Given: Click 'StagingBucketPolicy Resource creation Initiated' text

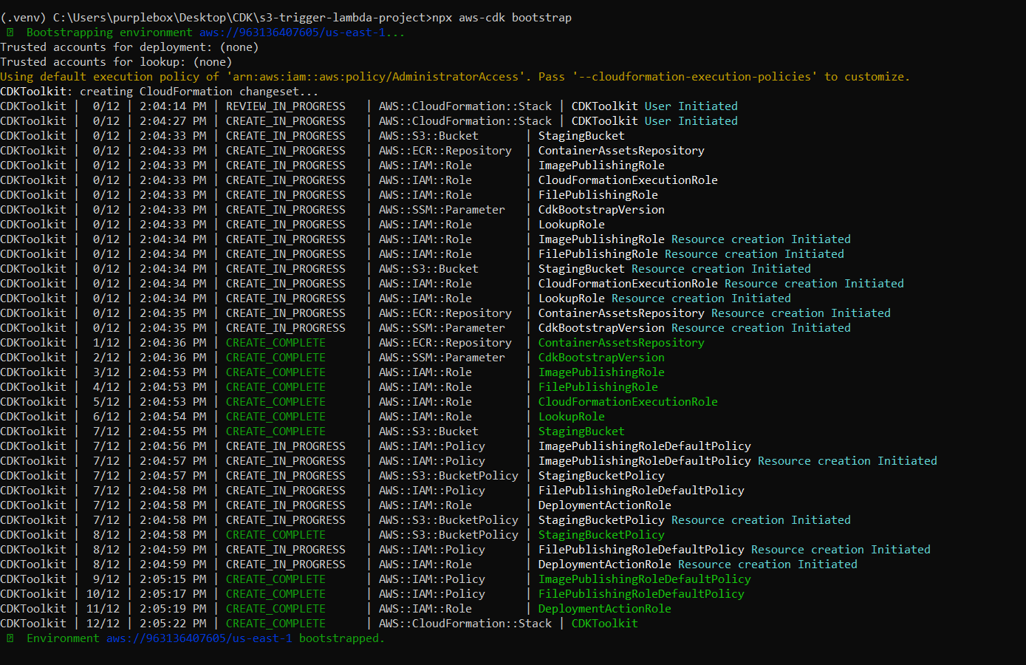Looking at the screenshot, I should (x=694, y=520).
